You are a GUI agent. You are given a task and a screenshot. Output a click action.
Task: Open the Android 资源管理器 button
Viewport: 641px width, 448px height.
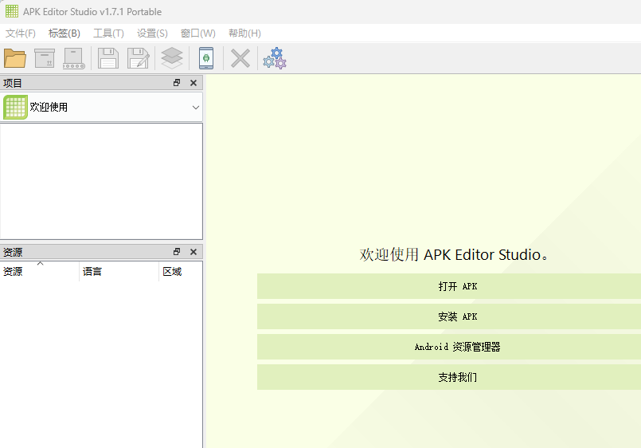[449, 347]
